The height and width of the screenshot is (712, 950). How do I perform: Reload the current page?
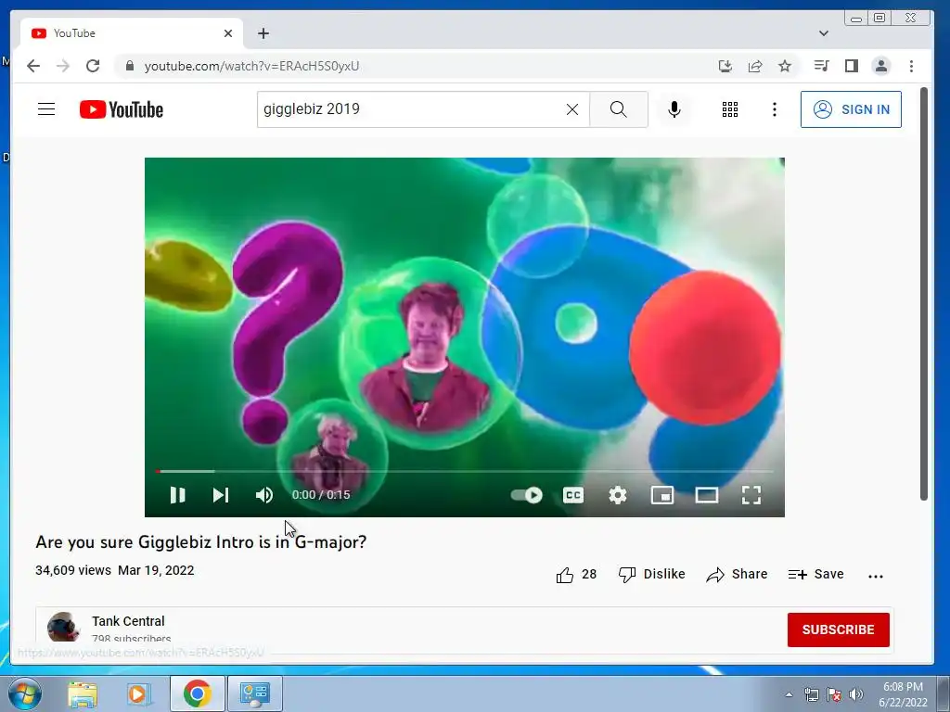pyautogui.click(x=93, y=66)
